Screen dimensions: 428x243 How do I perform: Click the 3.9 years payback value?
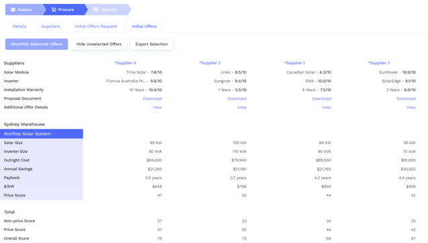153,178
